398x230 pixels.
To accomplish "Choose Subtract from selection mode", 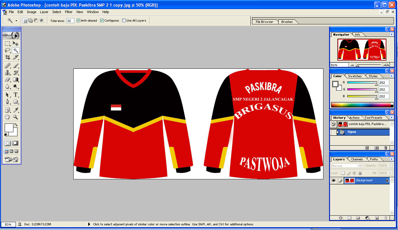I will (x=36, y=21).
